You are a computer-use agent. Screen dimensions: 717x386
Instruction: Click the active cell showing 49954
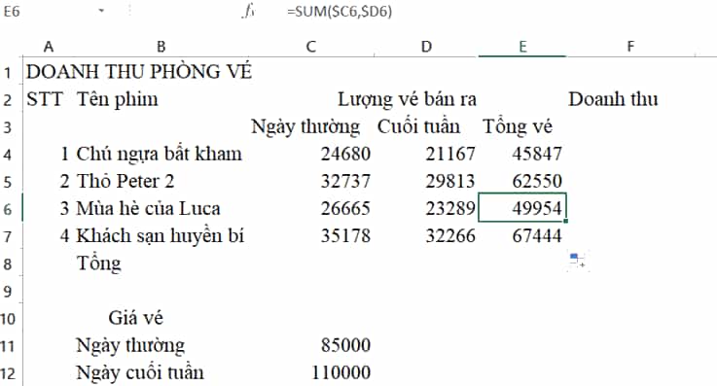[x=522, y=208]
